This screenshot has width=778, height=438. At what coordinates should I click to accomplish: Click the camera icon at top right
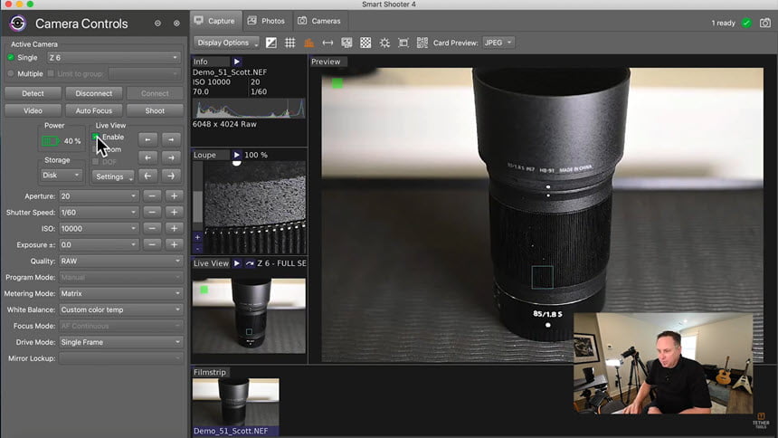tap(765, 23)
